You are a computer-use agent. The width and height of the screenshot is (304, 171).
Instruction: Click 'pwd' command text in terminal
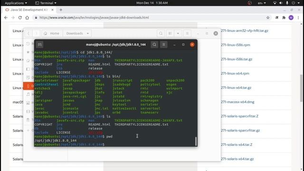point(109,136)
